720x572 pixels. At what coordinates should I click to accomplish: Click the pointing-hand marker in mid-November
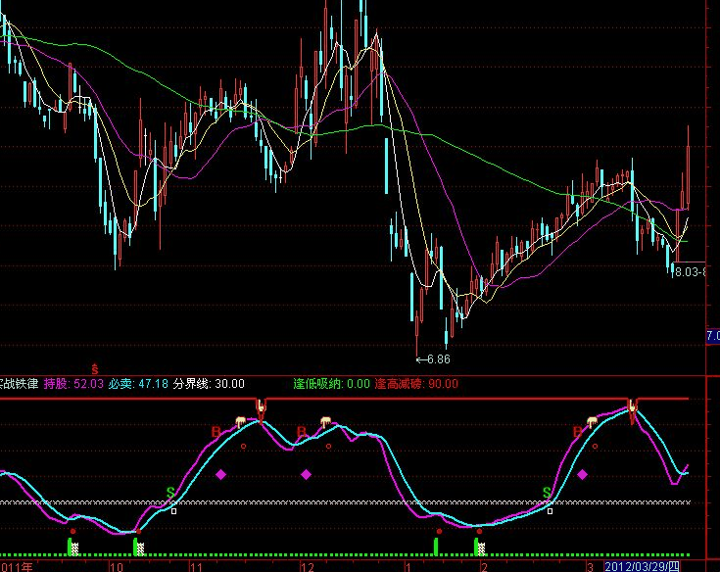pyautogui.click(x=241, y=421)
